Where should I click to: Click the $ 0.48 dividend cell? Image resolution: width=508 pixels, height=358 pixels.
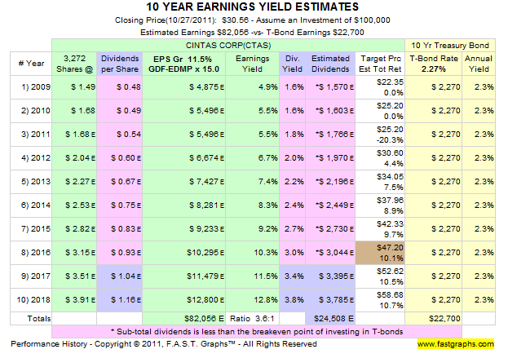[x=120, y=87]
